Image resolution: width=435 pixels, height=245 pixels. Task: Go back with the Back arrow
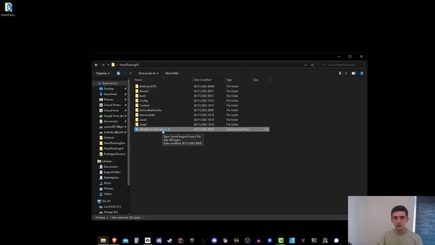(x=97, y=65)
